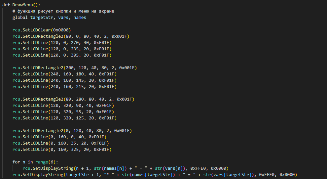Screen dimensions: 327x179
Task: Place cursor on the SetLCDClear call
Action: pyautogui.click(x=41, y=30)
